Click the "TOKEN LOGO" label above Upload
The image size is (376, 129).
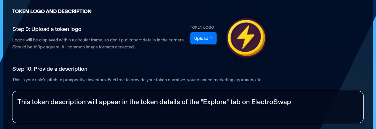(x=202, y=27)
